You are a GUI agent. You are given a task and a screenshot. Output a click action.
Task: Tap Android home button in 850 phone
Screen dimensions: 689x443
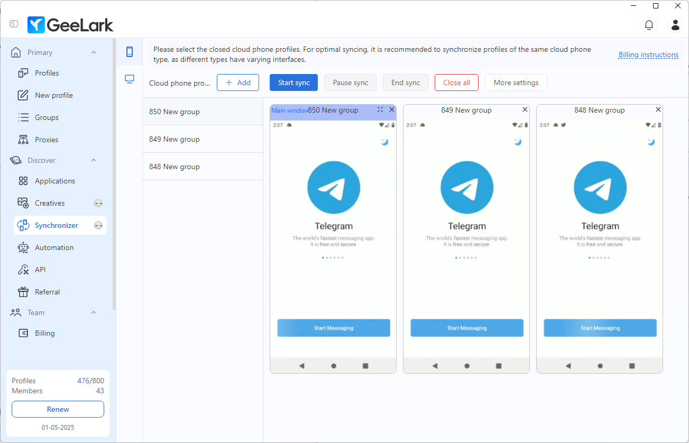(x=334, y=366)
